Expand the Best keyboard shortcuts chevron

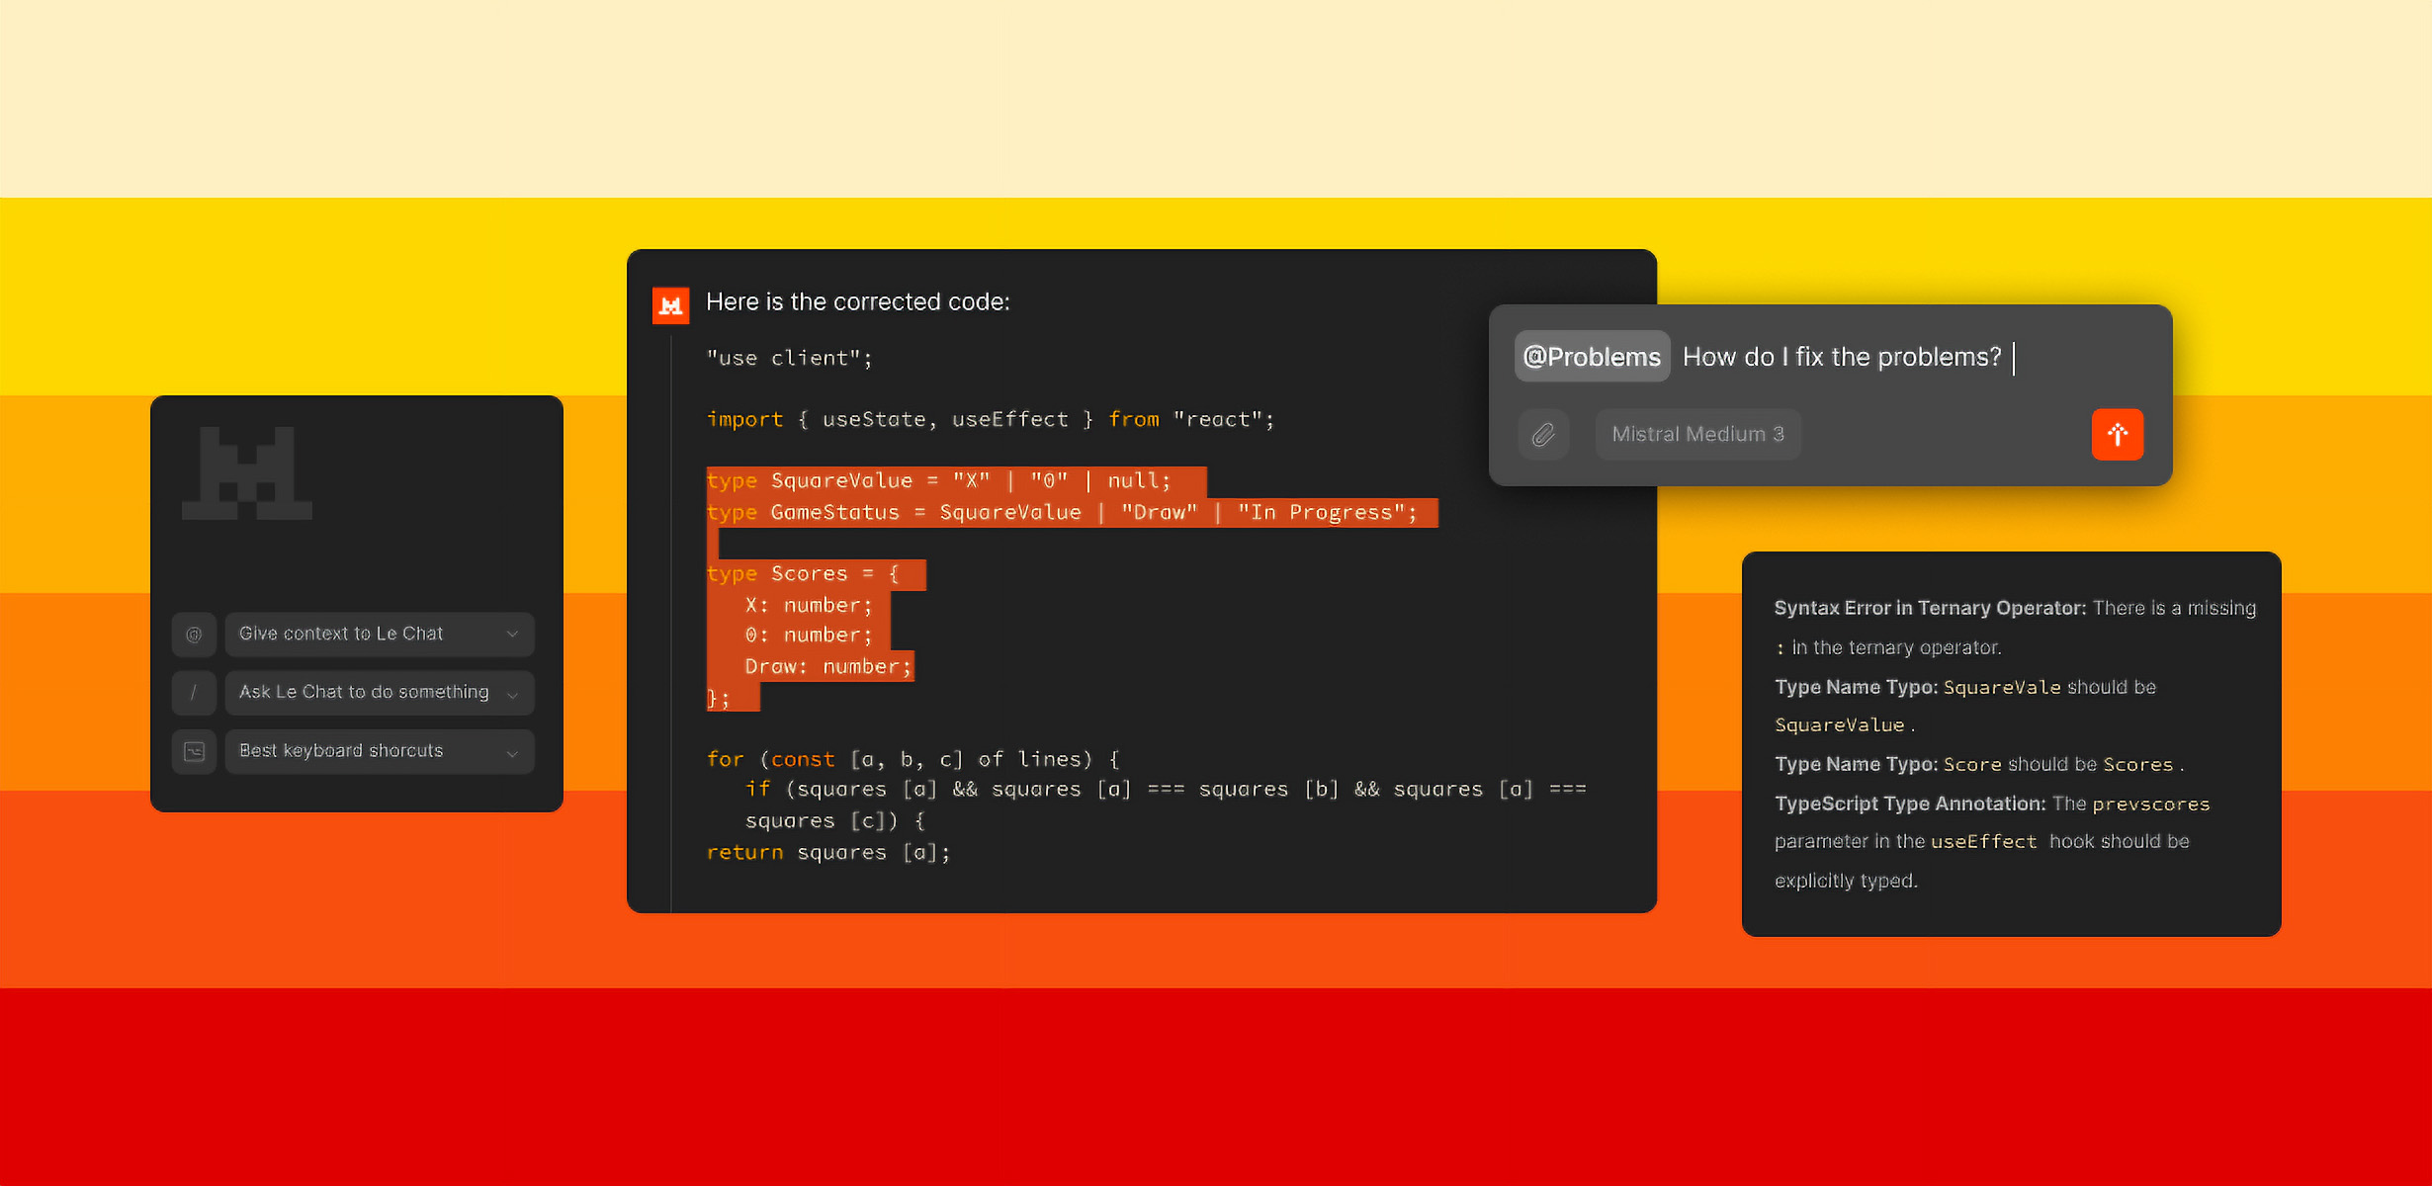coord(512,753)
